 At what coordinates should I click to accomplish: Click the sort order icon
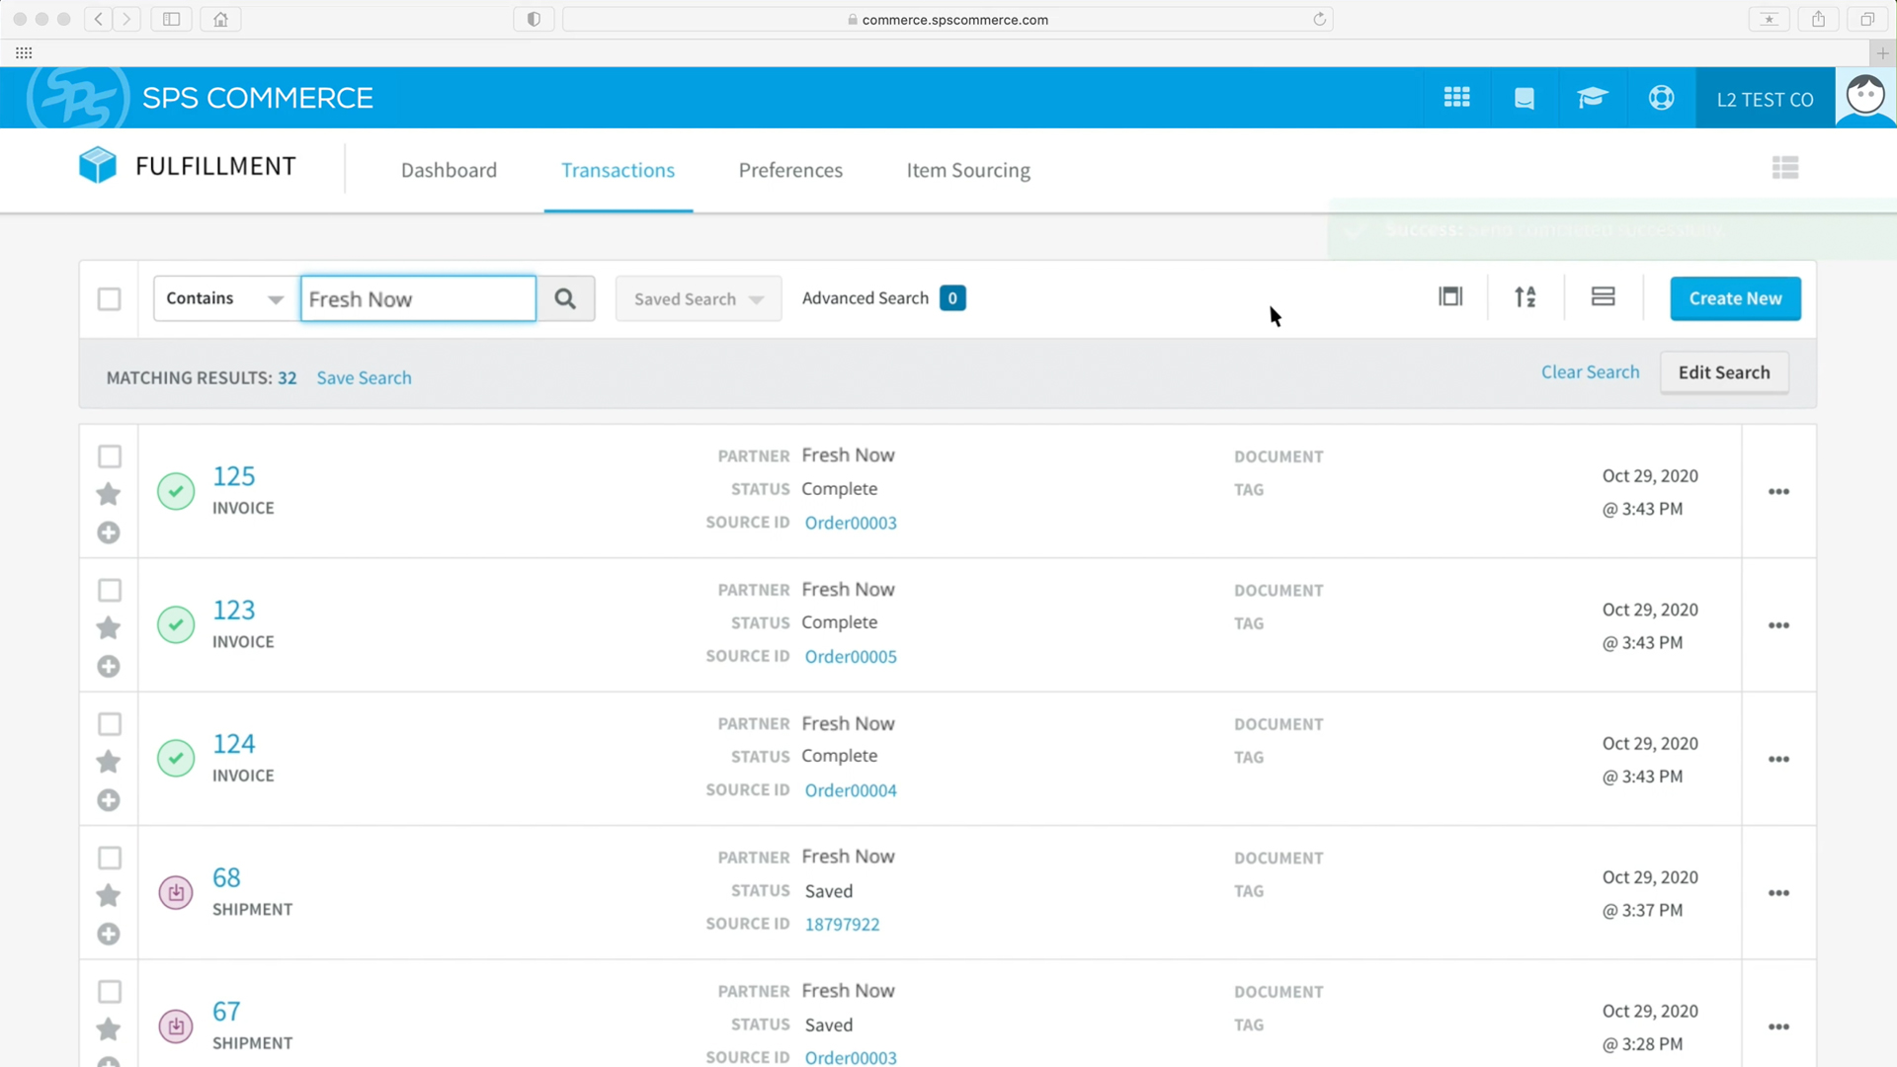click(x=1525, y=297)
